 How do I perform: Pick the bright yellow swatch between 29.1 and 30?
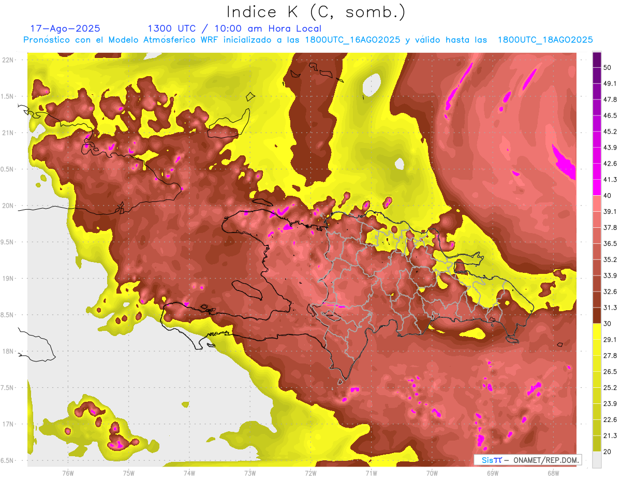(x=597, y=332)
